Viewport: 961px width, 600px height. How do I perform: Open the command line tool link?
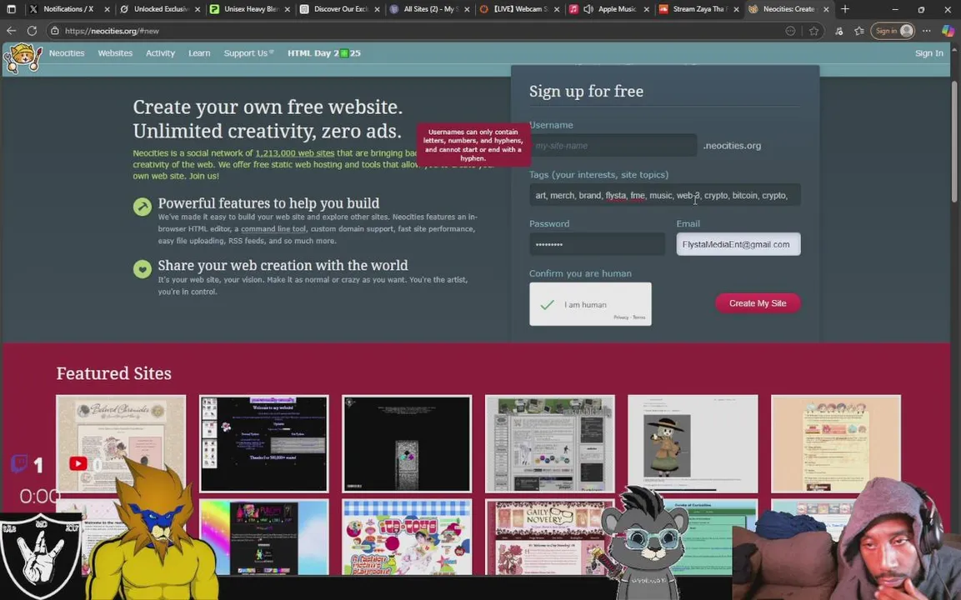(273, 228)
